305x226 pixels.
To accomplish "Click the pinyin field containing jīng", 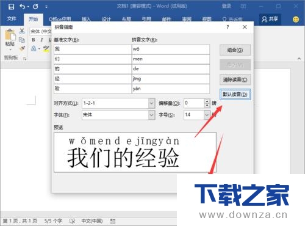I will click(x=171, y=79).
